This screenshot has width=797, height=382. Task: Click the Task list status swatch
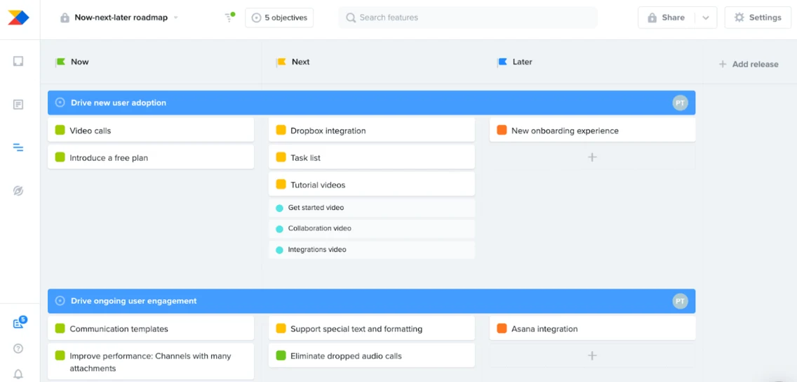tap(281, 158)
